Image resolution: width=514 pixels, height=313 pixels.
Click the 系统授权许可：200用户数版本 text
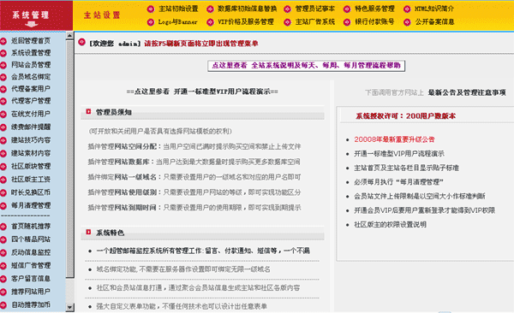(406, 116)
